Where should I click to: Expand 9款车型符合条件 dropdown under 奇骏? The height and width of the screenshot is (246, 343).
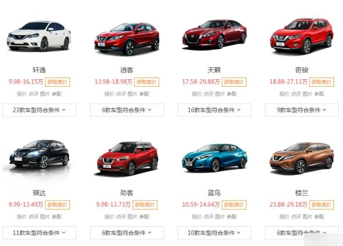[302, 110]
